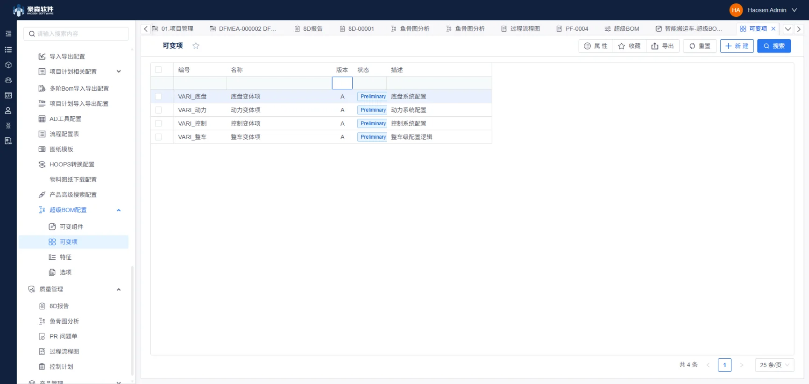This screenshot has width=809, height=384.
Task: Select 项目计划导入导出配置 in sidebar
Action: (x=79, y=104)
